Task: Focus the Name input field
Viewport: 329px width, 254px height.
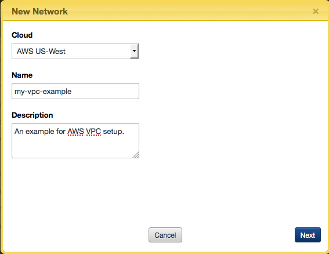Action: click(x=75, y=91)
